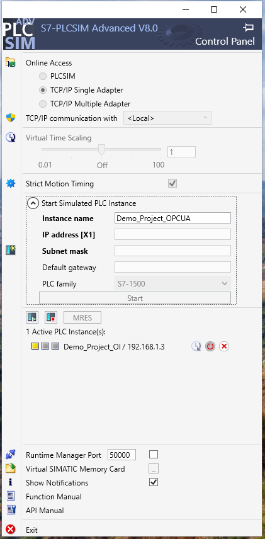
Task: Open the API Manual link
Action: point(45,511)
